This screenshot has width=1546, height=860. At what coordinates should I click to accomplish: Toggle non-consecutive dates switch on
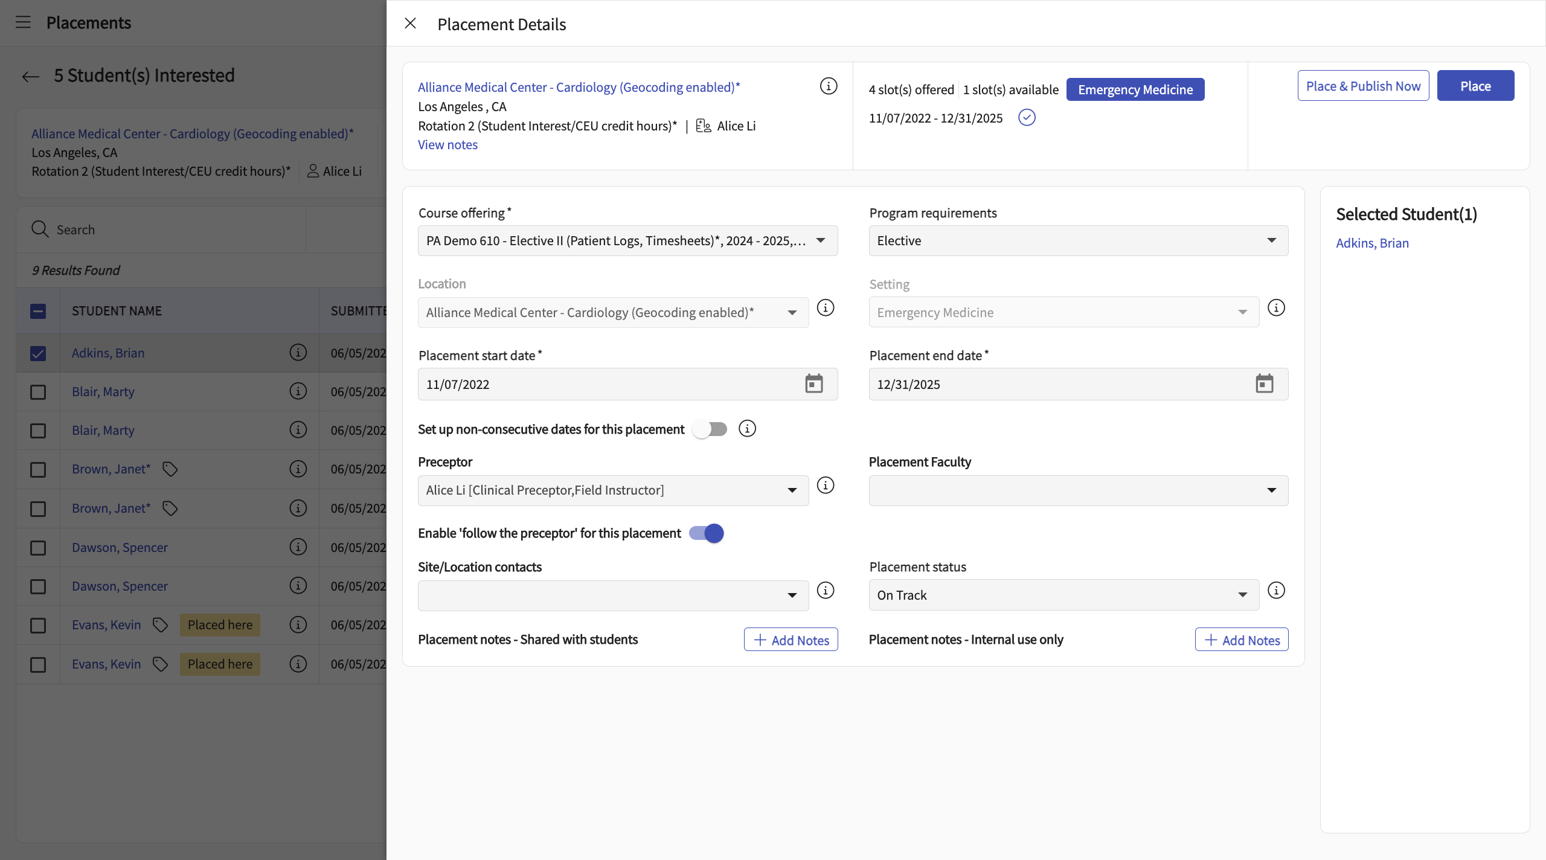coord(710,429)
